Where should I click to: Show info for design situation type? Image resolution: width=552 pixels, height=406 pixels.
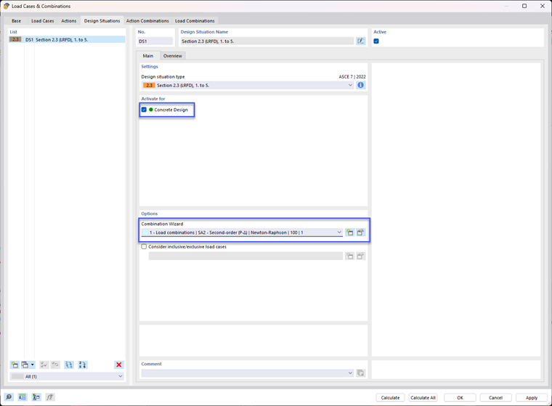click(361, 85)
